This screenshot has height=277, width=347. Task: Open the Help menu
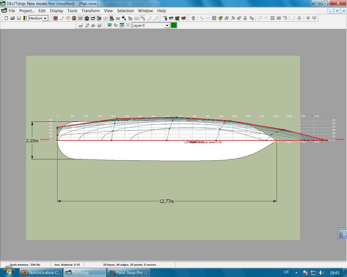161,11
